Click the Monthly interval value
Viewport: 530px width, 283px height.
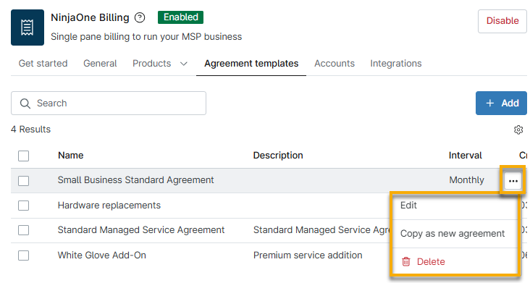click(466, 180)
